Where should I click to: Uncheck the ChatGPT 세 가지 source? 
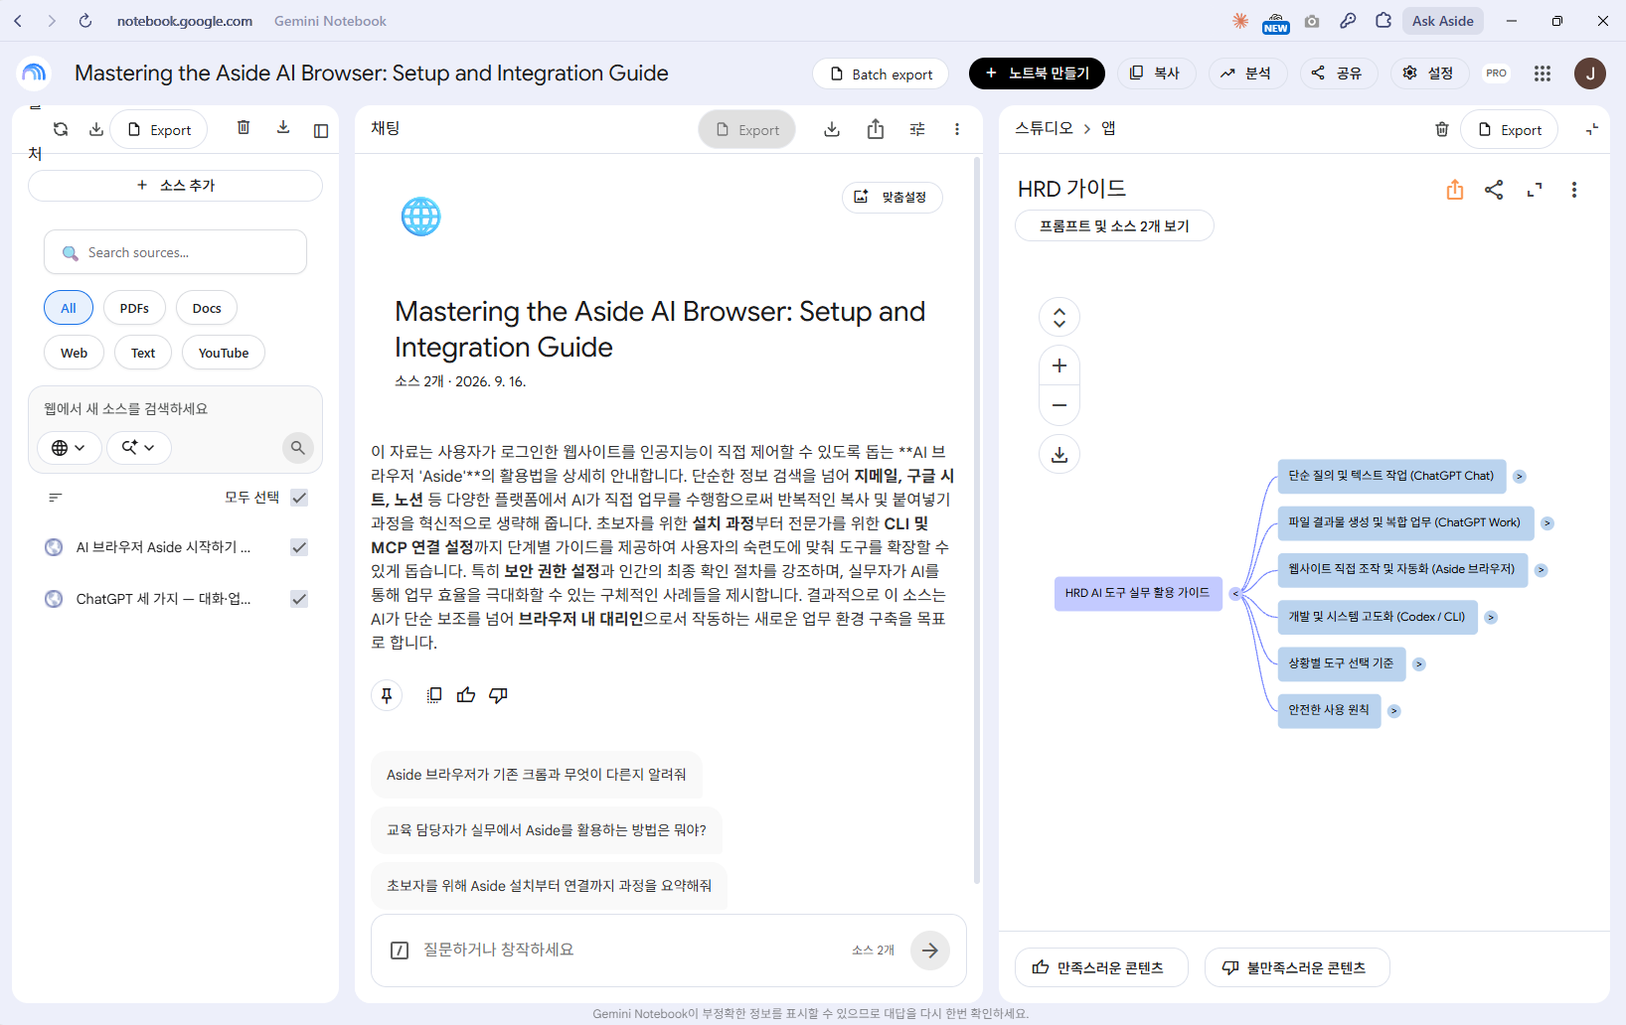coord(299,599)
